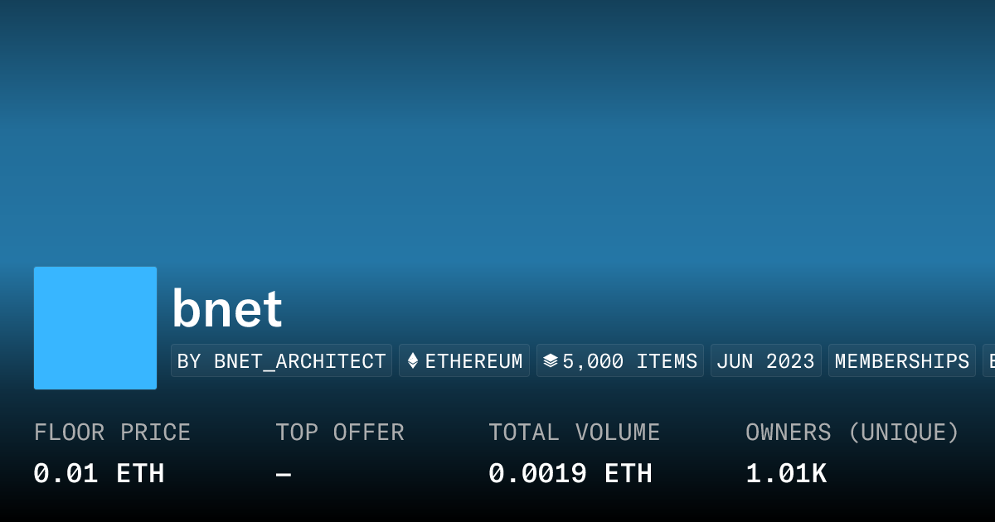Image resolution: width=995 pixels, height=522 pixels.
Task: Select the 0.0019 ETH volume value
Action: click(x=570, y=474)
